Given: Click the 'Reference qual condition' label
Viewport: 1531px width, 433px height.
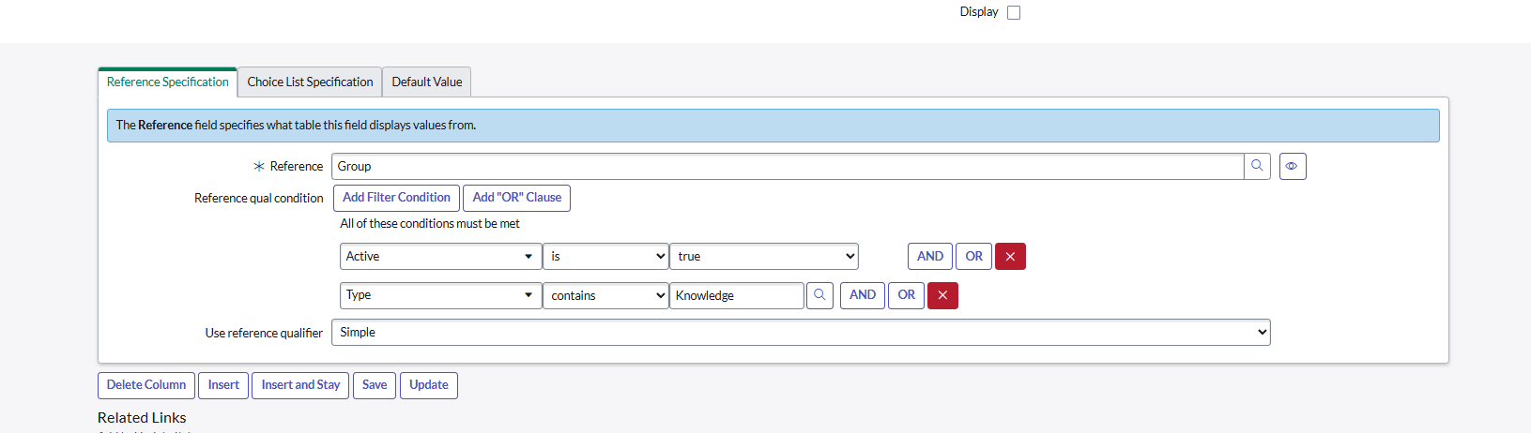Looking at the screenshot, I should tap(259, 199).
